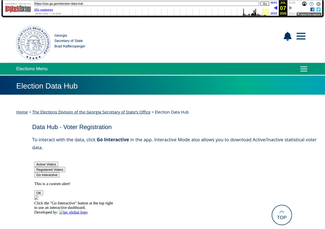Click the Active Voters button
Screen dimensions: 325x229
click(46, 164)
